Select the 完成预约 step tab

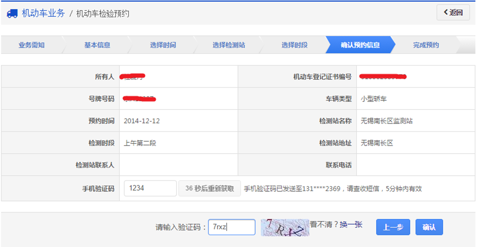point(426,45)
